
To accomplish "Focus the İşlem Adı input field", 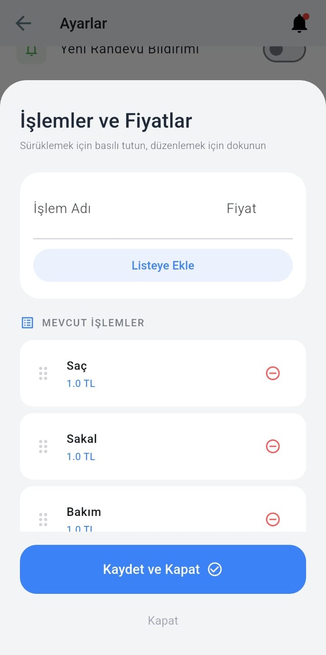I will (122, 209).
